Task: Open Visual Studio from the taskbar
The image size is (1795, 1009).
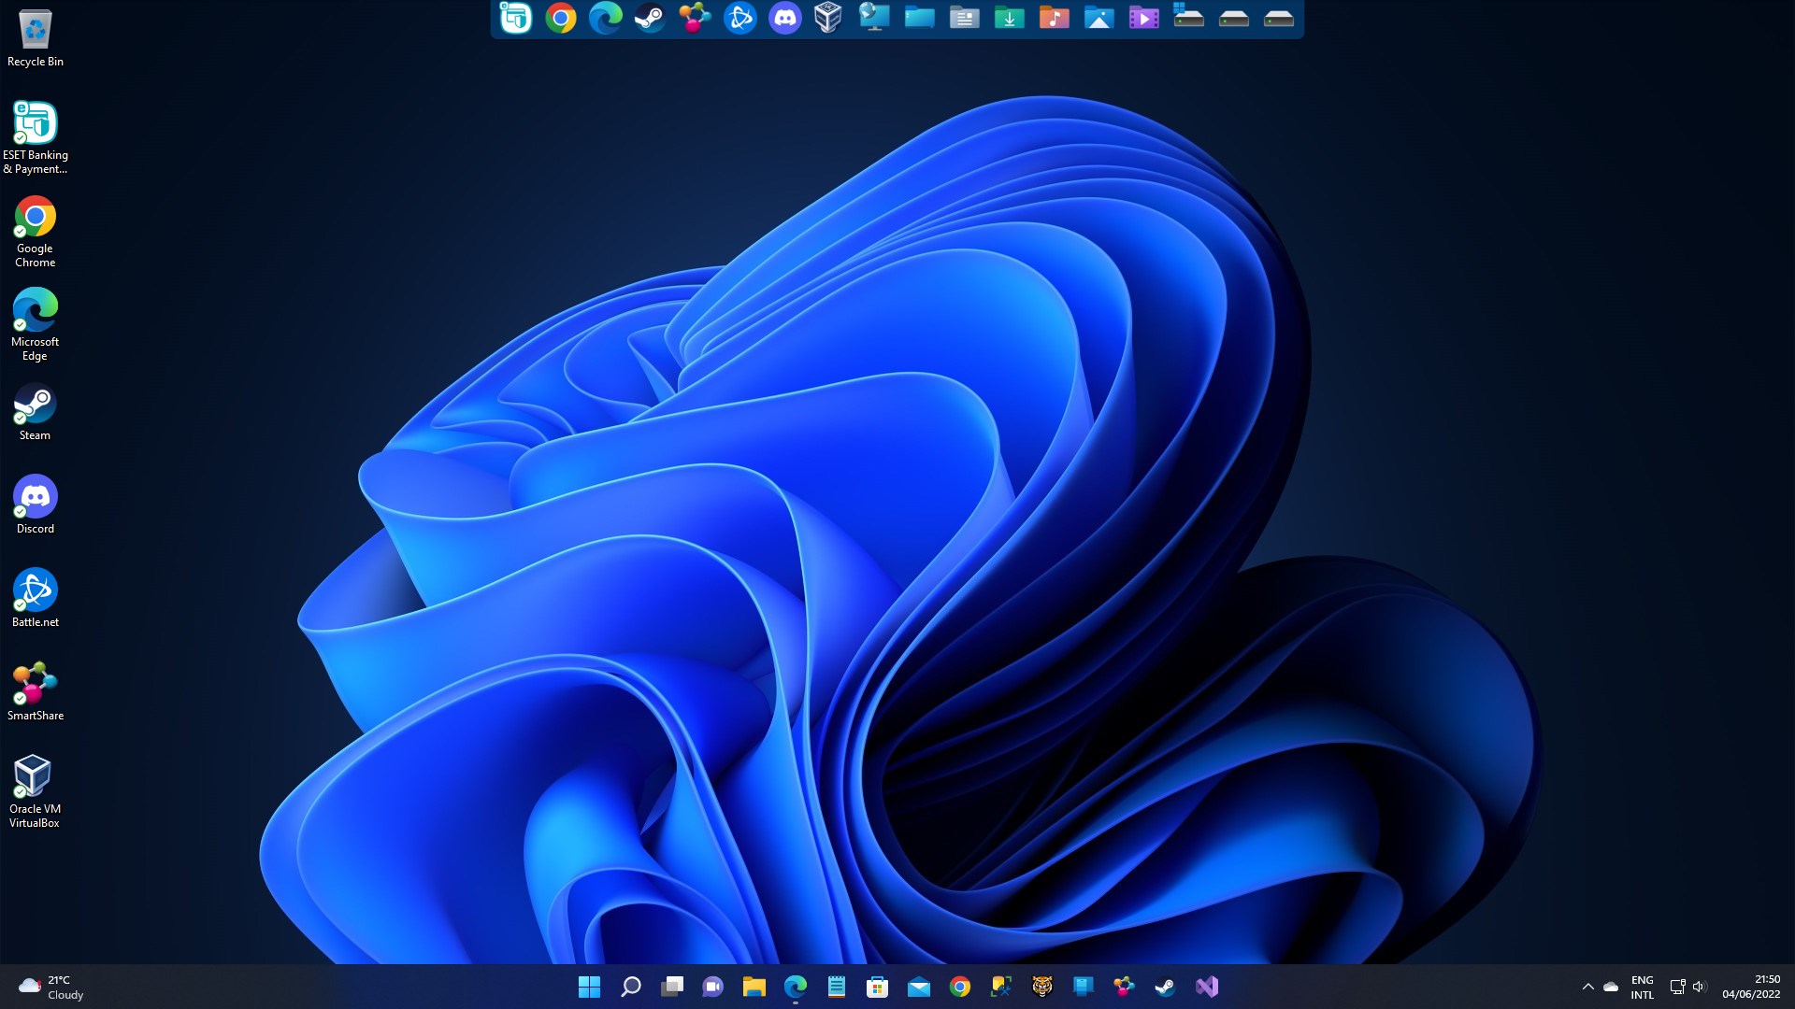Action: (1206, 987)
